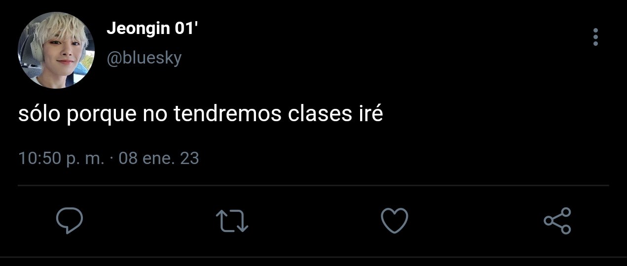Open the share icon for this tweet
This screenshot has height=266, width=627.
(557, 221)
